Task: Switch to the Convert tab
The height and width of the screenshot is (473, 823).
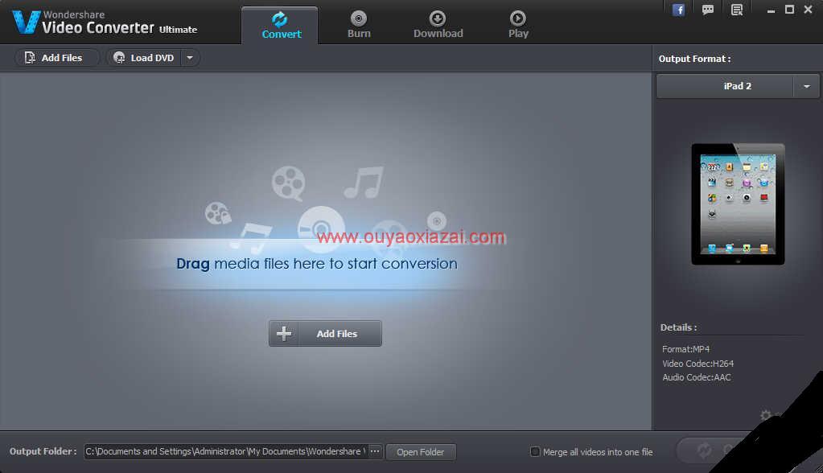Action: click(280, 26)
